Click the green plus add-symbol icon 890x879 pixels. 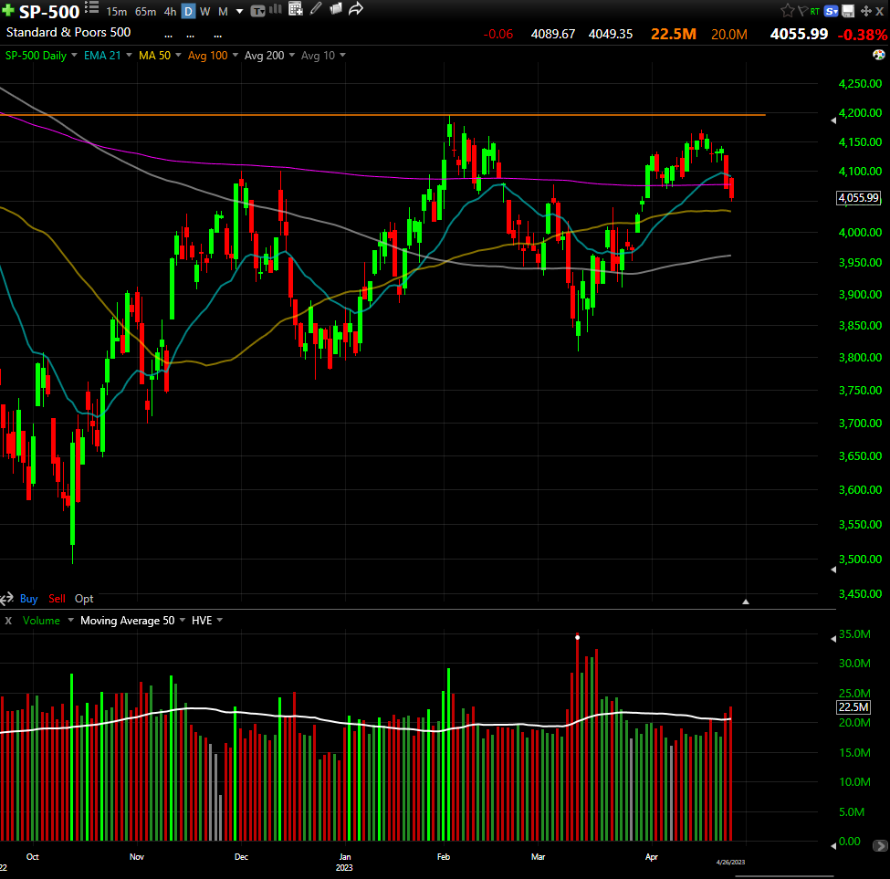8,10
